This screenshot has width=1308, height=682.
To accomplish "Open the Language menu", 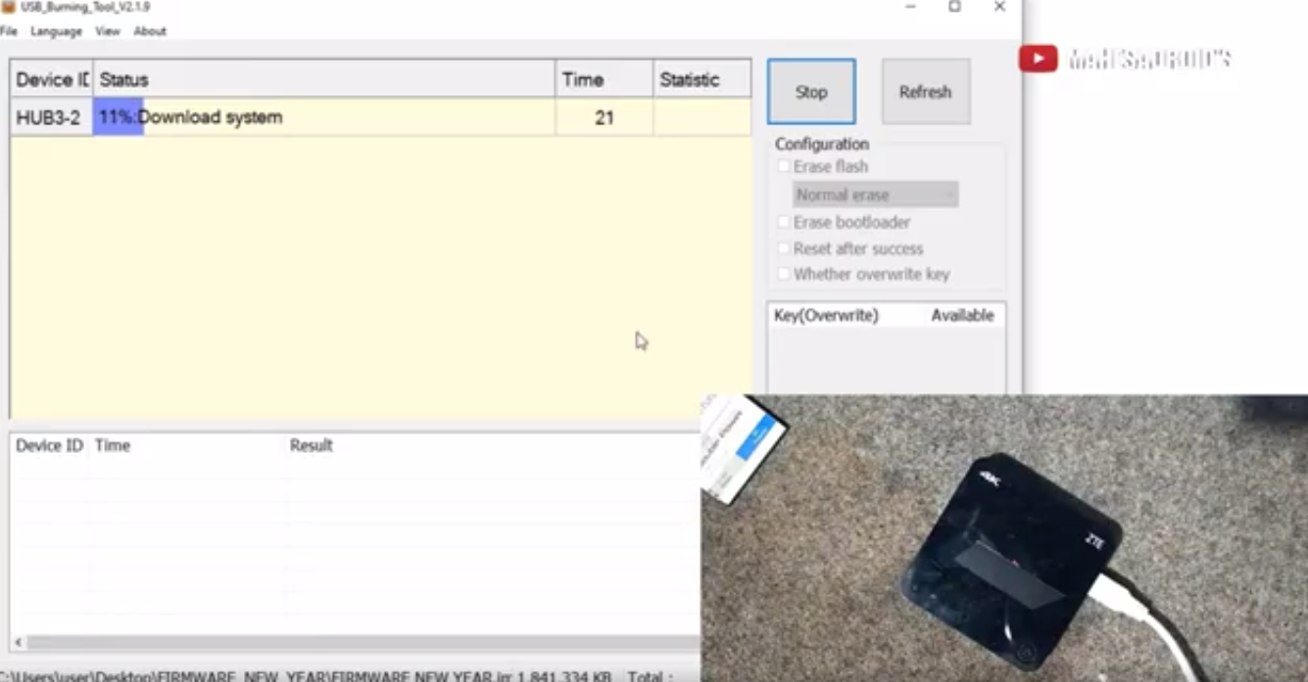I will [x=56, y=31].
